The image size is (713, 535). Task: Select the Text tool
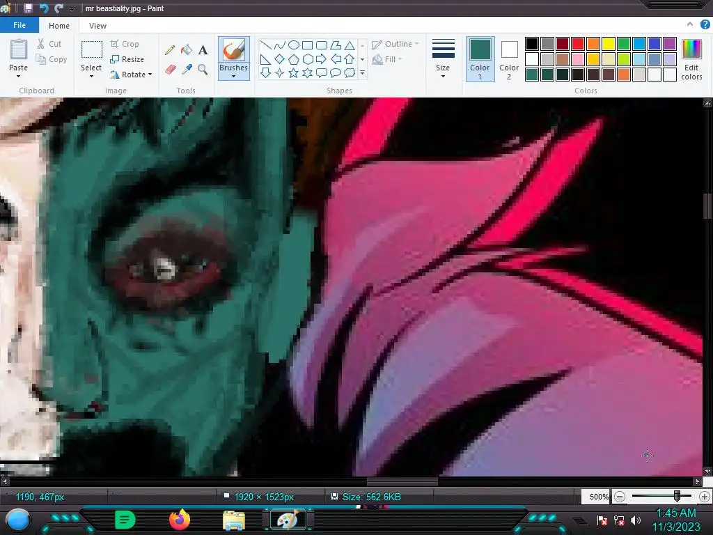(x=203, y=49)
